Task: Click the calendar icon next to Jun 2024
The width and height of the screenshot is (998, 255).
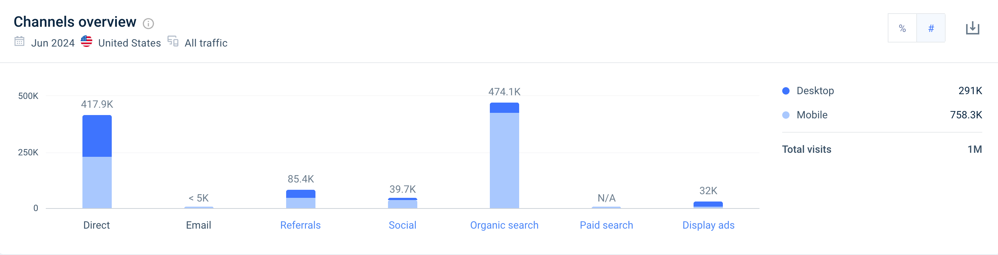Action: coord(19,41)
